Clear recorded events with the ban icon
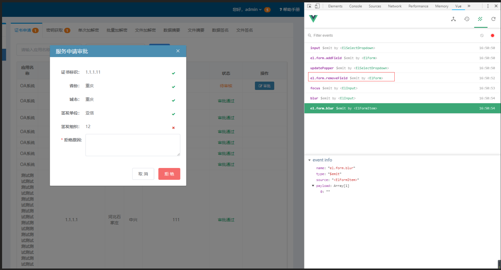The height and width of the screenshot is (270, 501). 482,35
